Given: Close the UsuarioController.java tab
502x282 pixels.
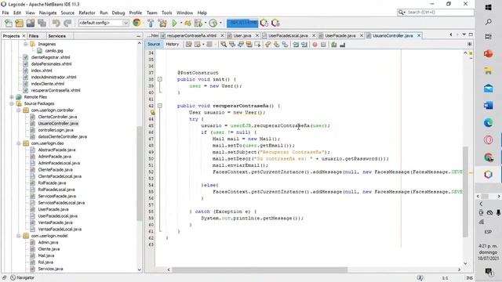Looking at the screenshot, I should click(419, 35).
